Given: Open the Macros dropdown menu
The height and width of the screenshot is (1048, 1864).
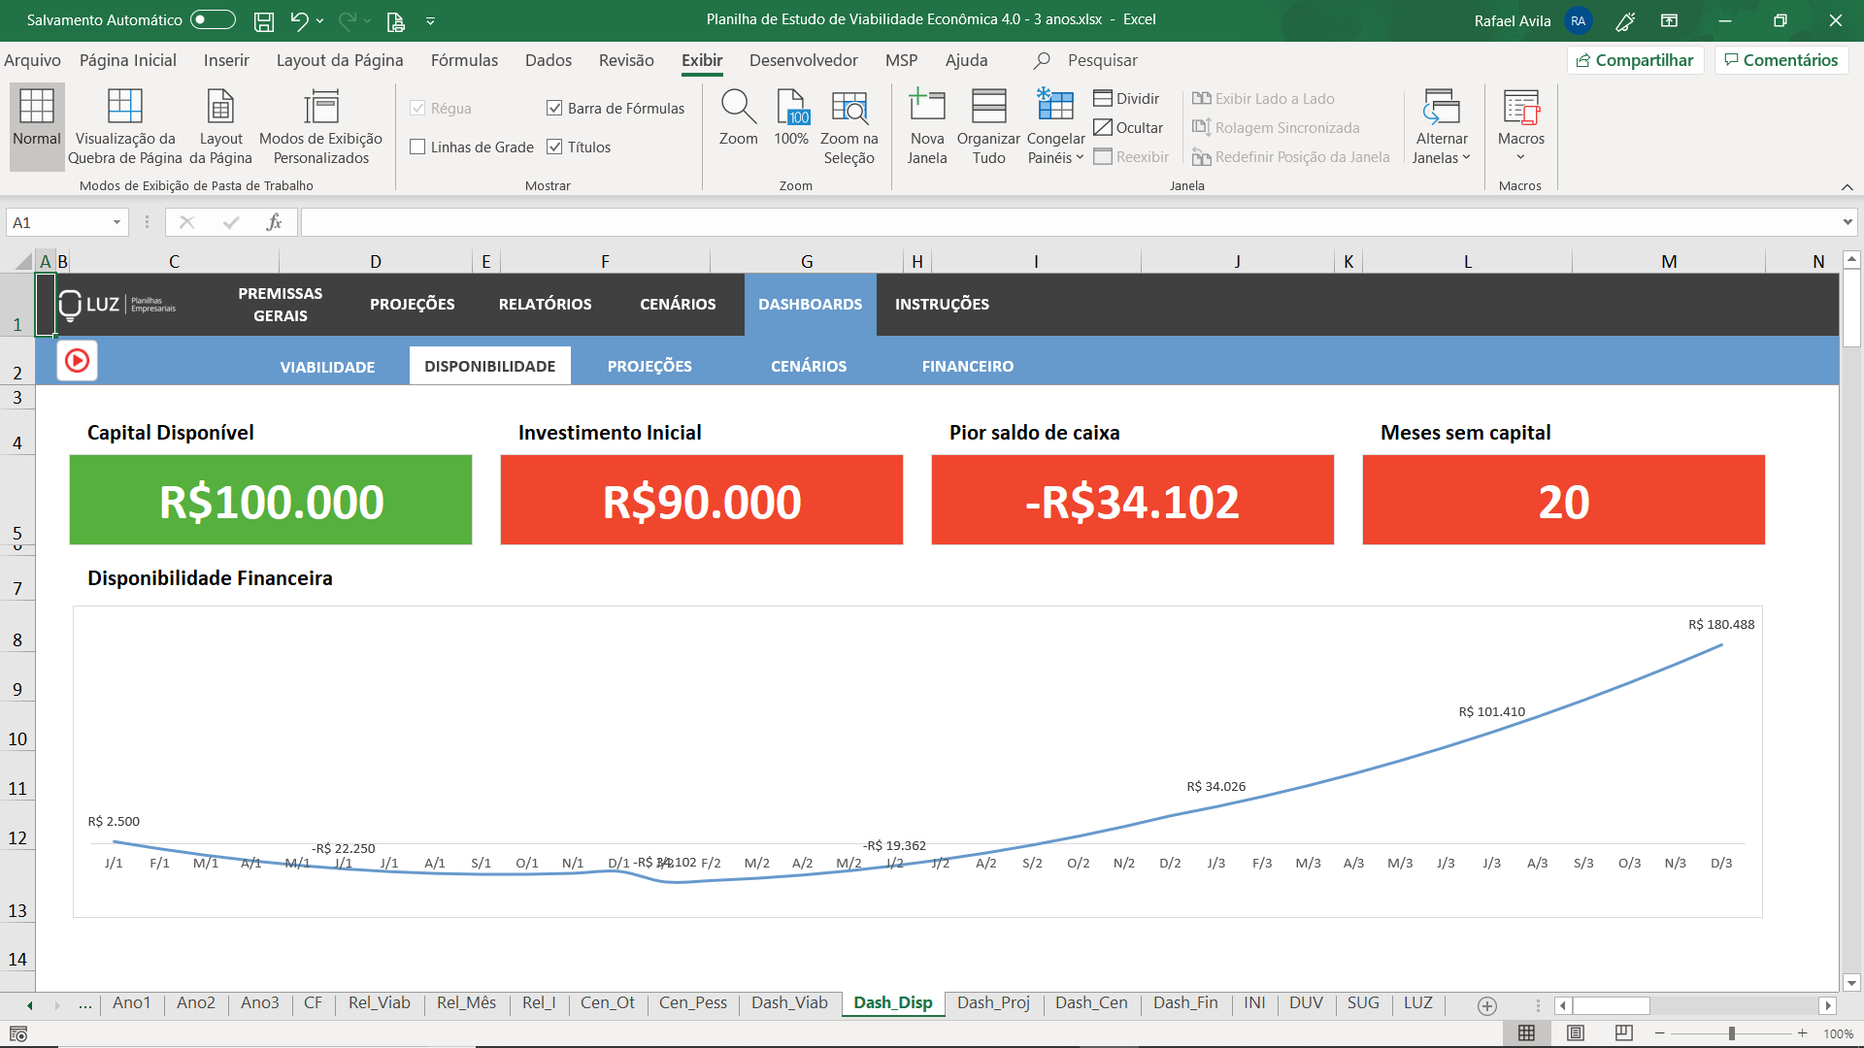Looking at the screenshot, I should pos(1520,156).
